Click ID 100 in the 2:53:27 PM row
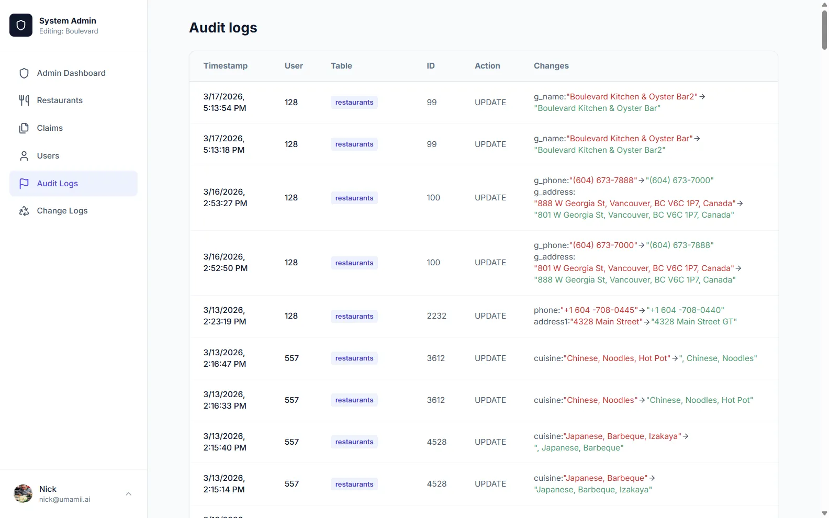The height and width of the screenshot is (518, 829). (433, 198)
